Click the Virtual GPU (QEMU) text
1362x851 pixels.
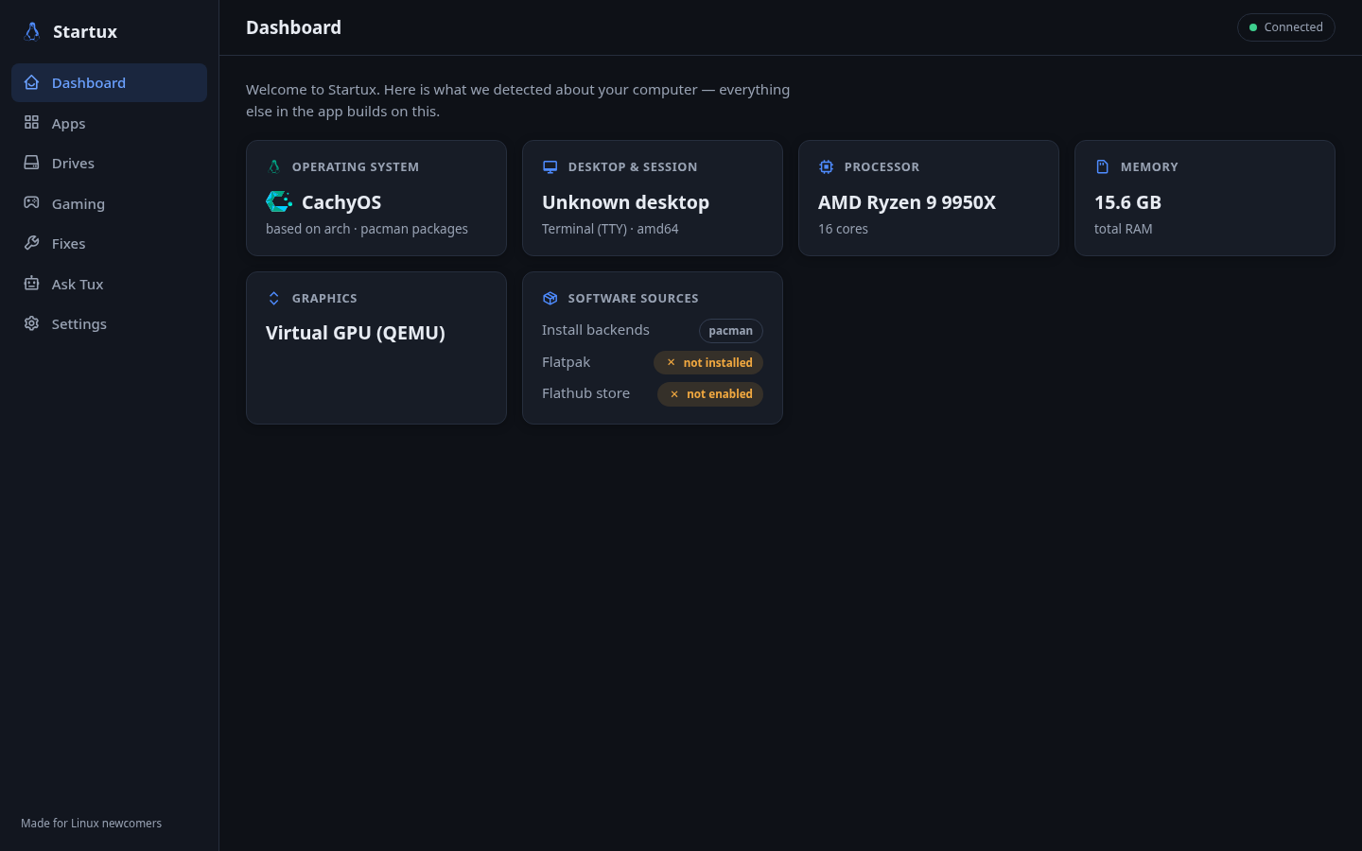click(356, 333)
